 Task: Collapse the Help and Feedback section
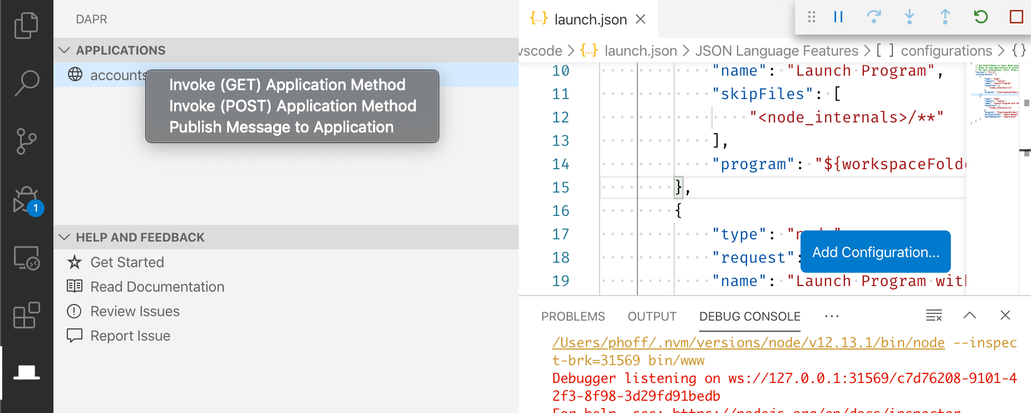[65, 237]
